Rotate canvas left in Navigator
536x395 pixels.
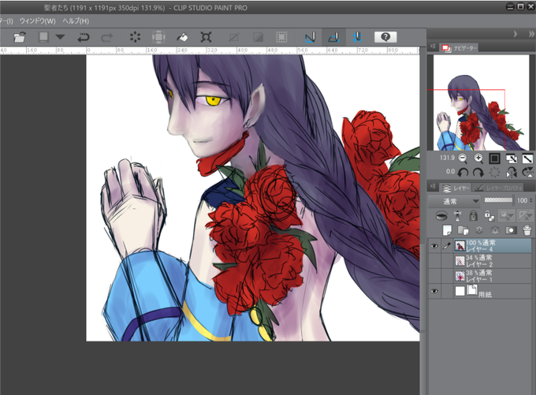pyautogui.click(x=463, y=173)
